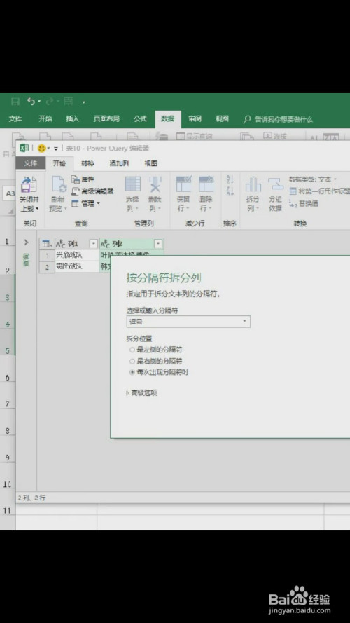Open Excel's Page Layout tab (页面布局)
Image resolution: width=350 pixels, height=623 pixels.
(106, 119)
